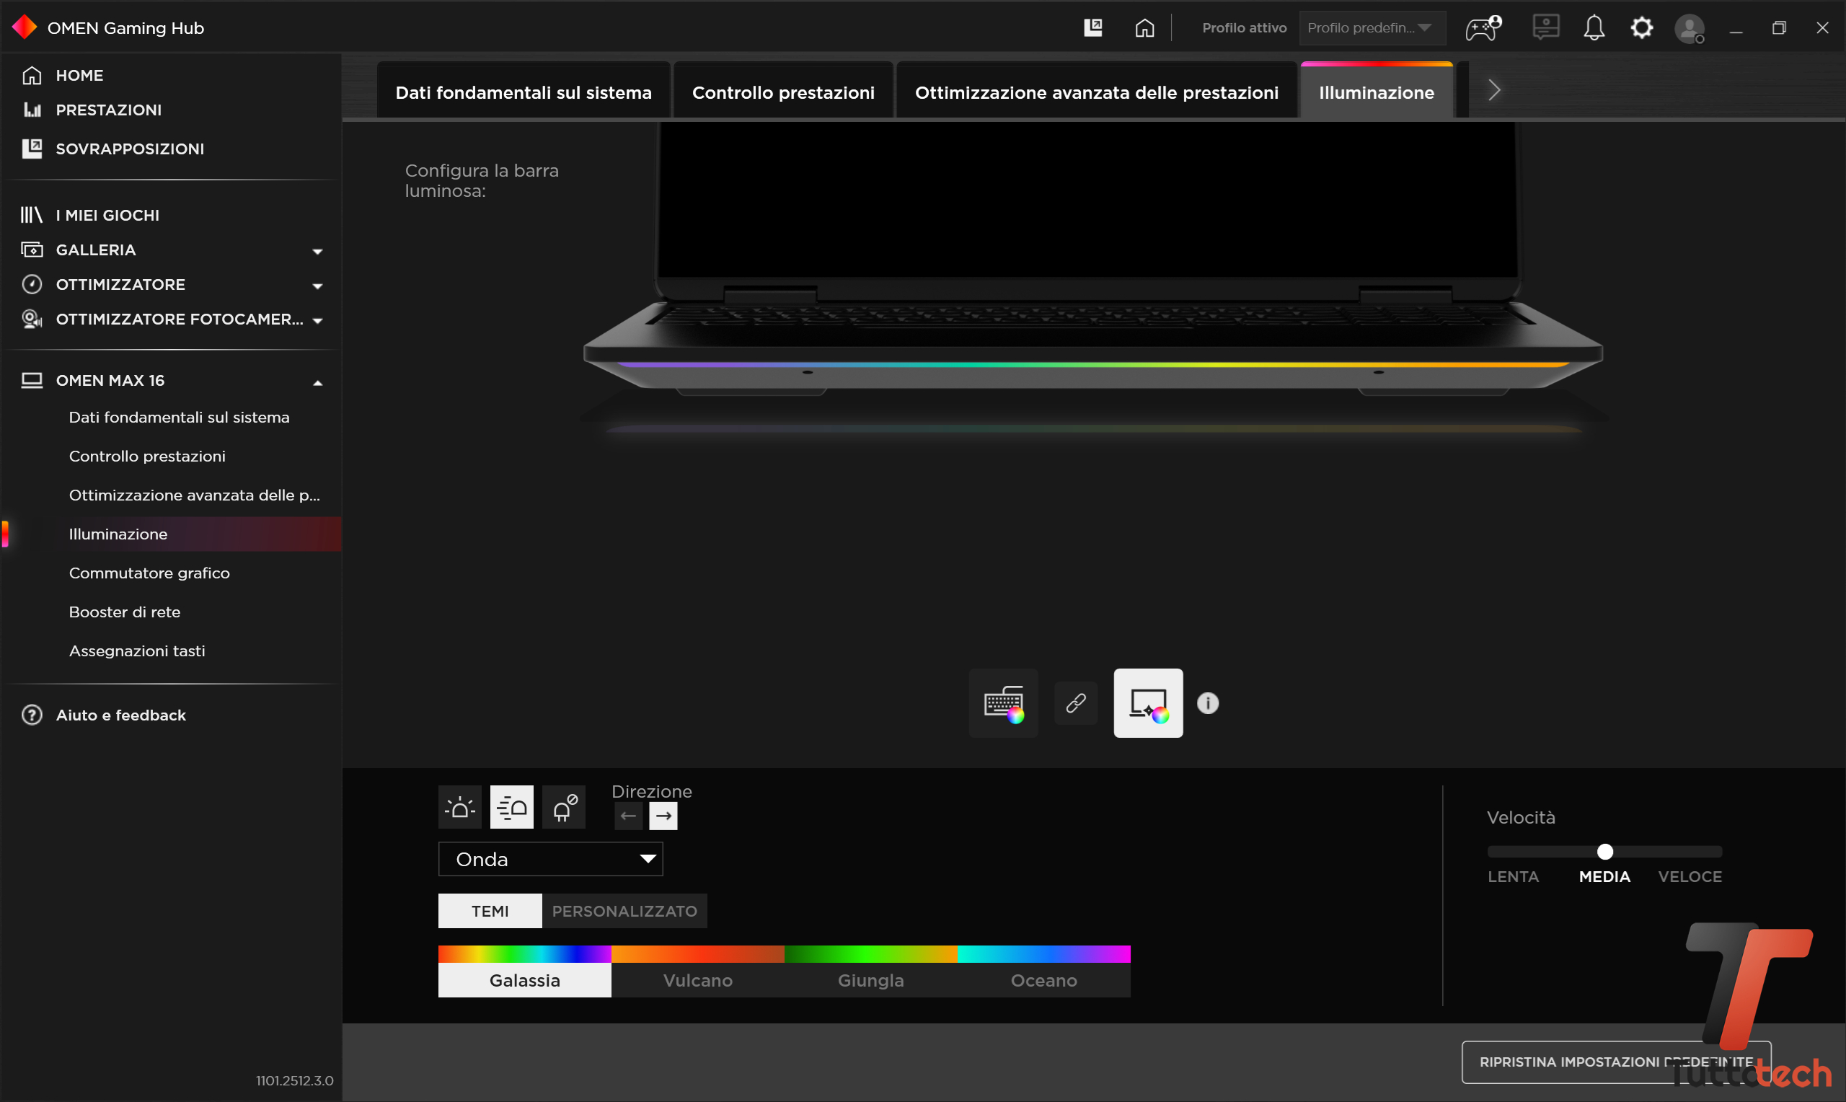Open Aiuto e feedback link
The height and width of the screenshot is (1102, 1846).
pyautogui.click(x=121, y=715)
